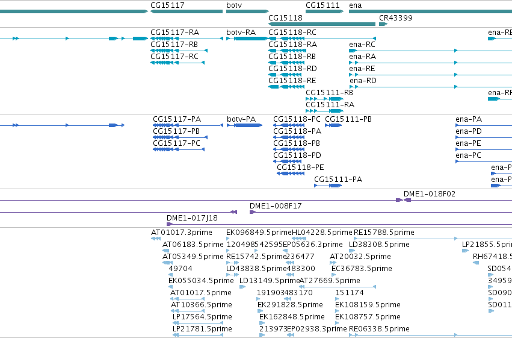Select protein CG15118-PB

click(x=297, y=143)
